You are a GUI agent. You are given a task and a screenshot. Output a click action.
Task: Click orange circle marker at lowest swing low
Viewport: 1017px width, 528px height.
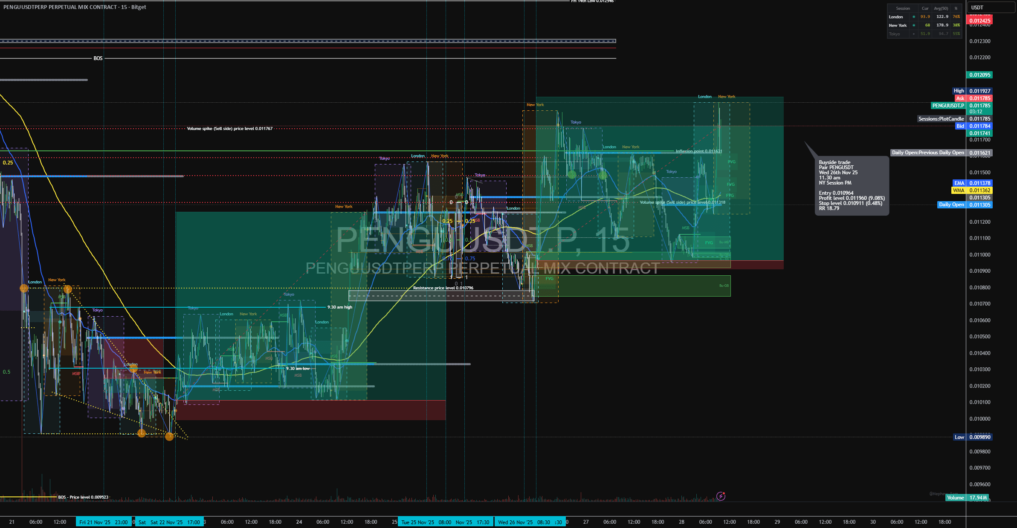[x=169, y=436]
